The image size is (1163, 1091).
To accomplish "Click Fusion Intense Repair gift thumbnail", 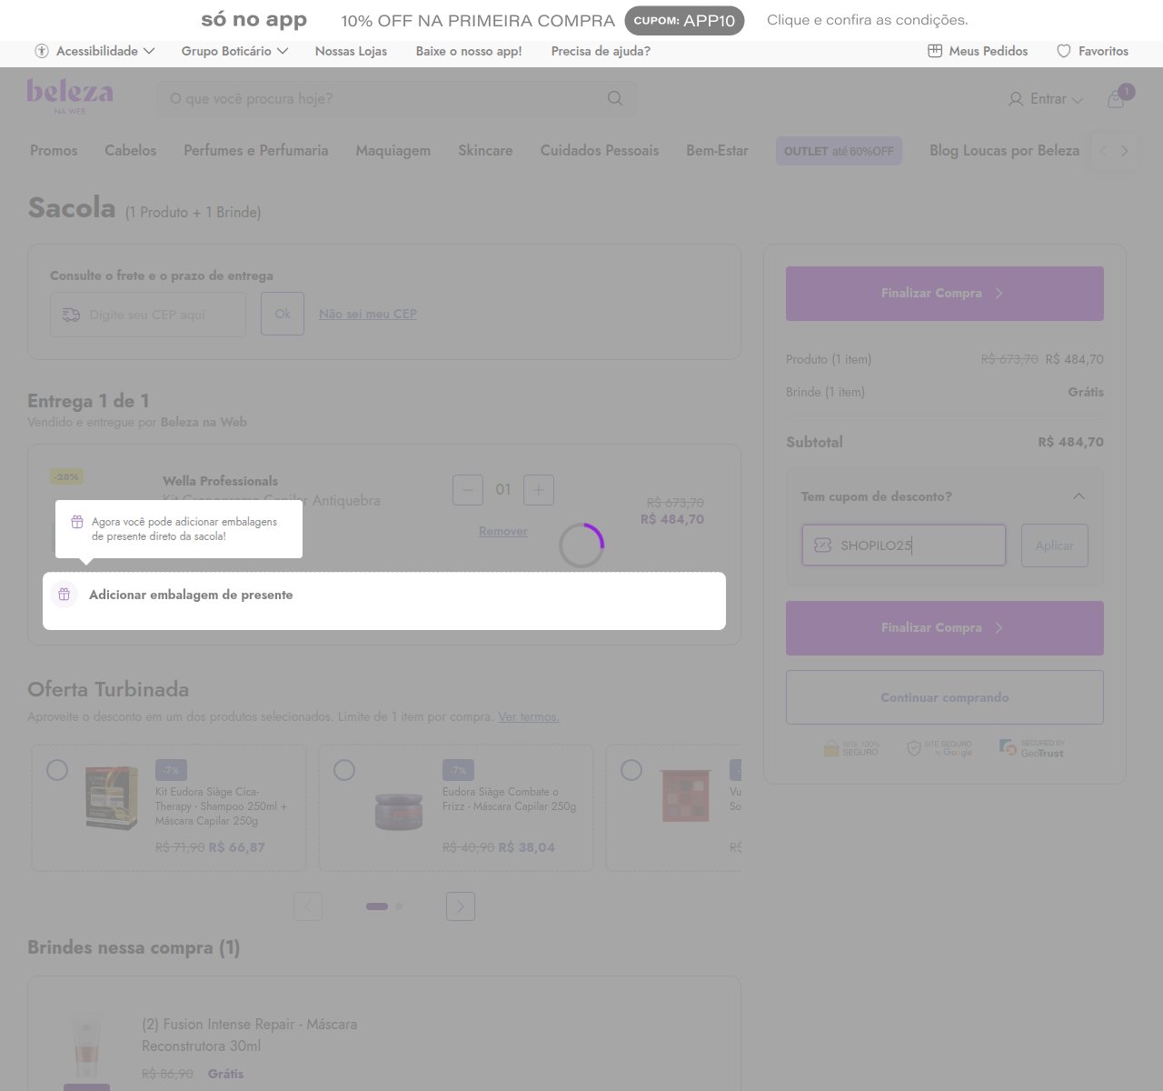I will click(x=87, y=1046).
